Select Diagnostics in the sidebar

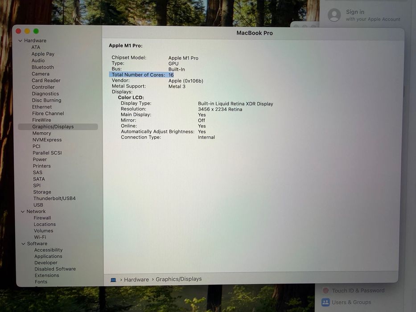[45, 94]
